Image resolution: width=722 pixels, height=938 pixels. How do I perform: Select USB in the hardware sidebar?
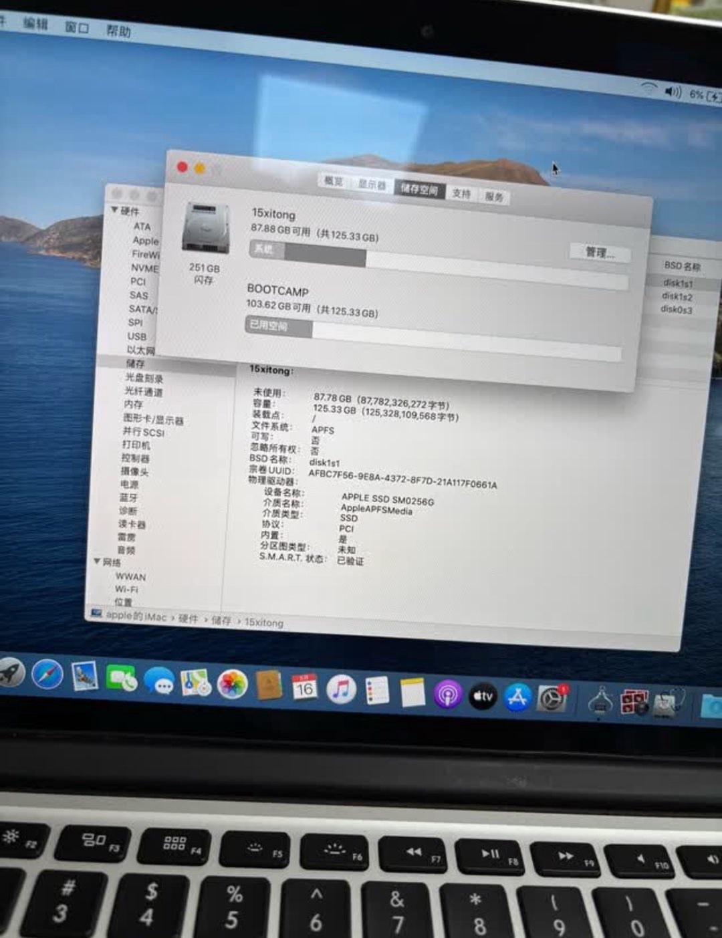point(136,336)
